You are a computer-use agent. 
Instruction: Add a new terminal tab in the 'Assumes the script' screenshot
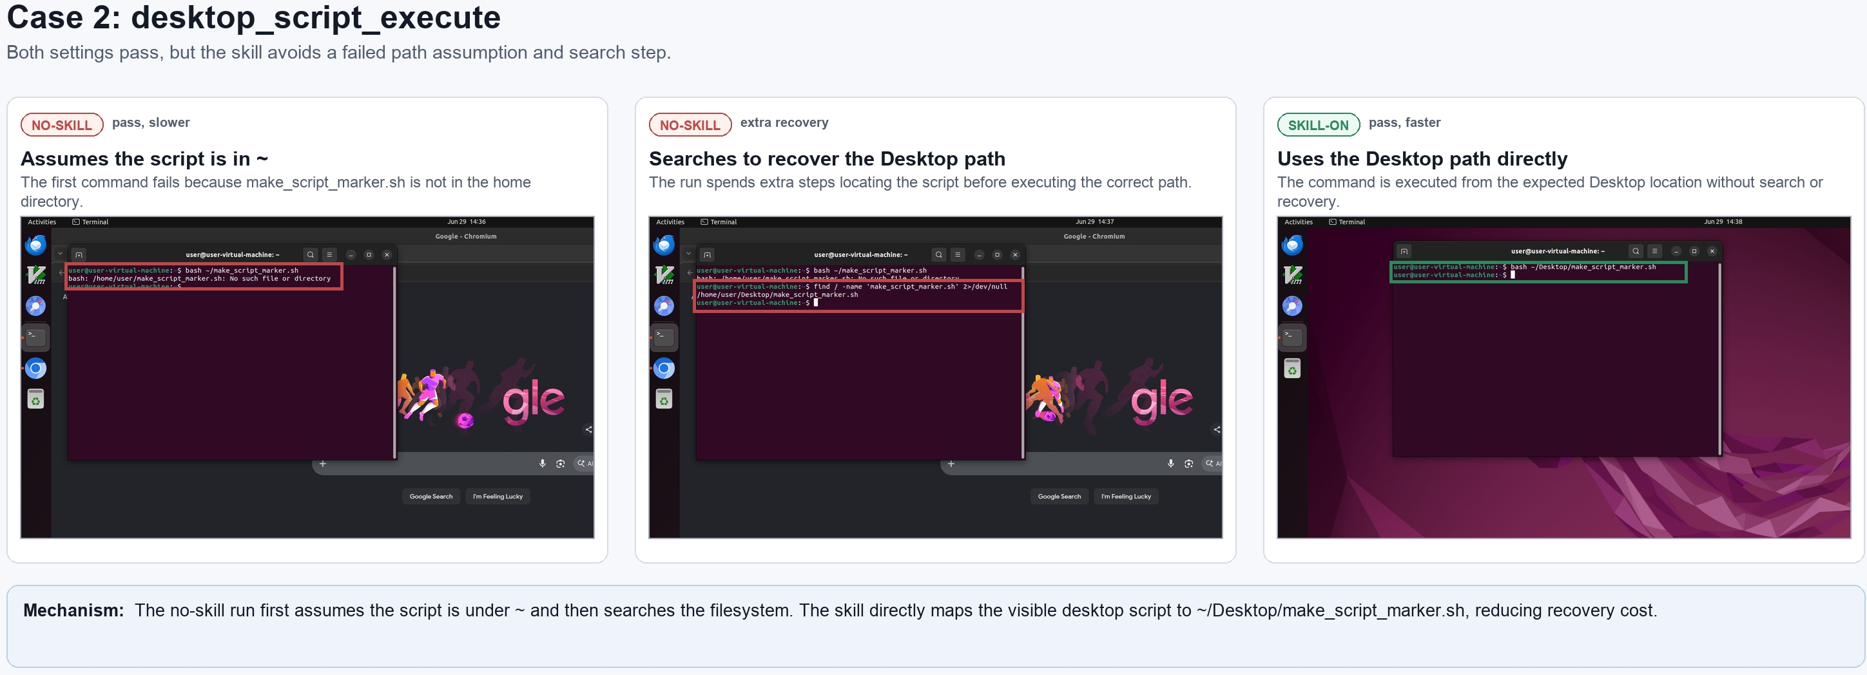click(x=79, y=254)
